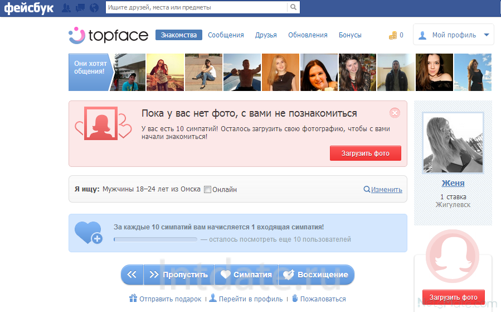Click the Facebook friend requests icon
Image resolution: width=501 pixels, height=312 pixels.
point(66,8)
